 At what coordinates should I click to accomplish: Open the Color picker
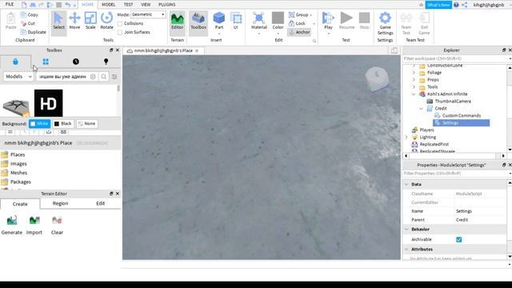click(x=278, y=22)
